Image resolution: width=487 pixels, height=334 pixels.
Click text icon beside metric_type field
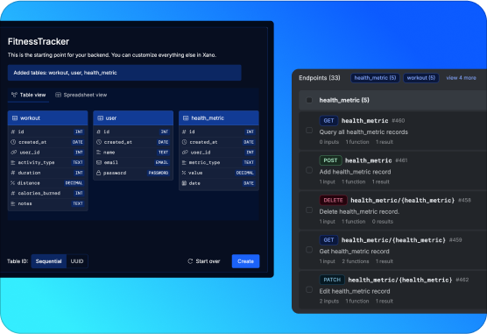(184, 163)
